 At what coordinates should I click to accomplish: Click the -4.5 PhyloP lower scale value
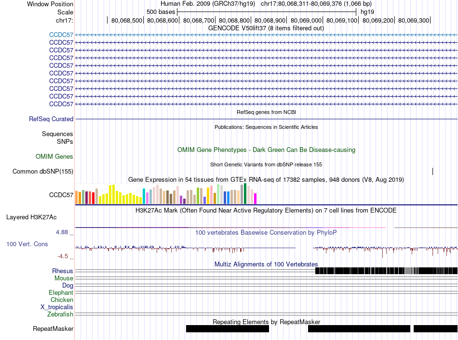[63, 256]
